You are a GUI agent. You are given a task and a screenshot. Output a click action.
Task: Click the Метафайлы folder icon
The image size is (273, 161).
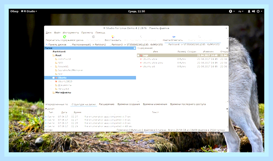(x=54, y=93)
